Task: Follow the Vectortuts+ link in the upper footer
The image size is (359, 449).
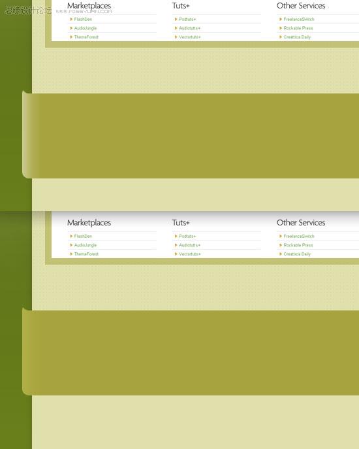Action: [x=190, y=37]
